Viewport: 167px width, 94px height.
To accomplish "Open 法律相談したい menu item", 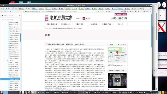I will click(65, 24).
